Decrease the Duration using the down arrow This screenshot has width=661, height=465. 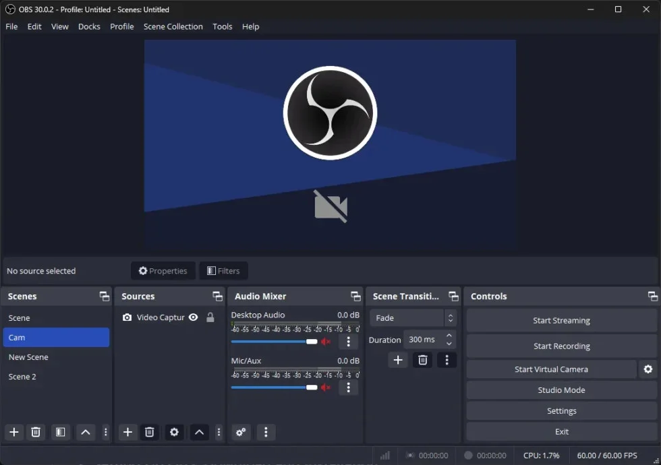449,344
